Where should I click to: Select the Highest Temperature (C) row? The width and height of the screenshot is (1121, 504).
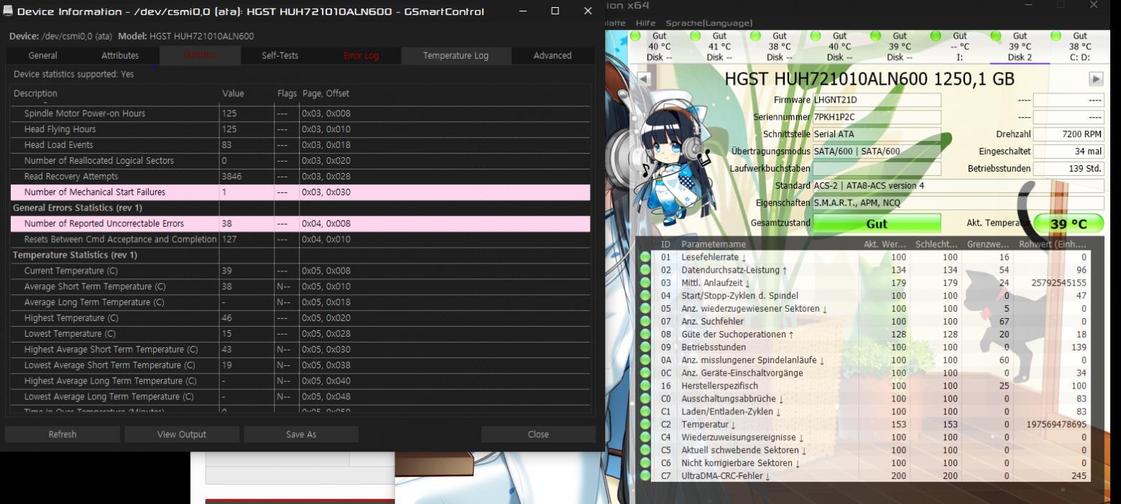click(300, 318)
